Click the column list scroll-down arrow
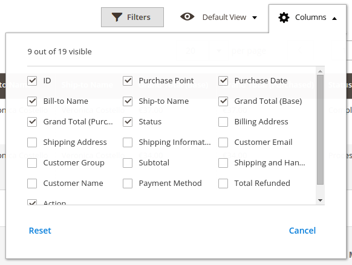Screen dimensions: 352x265 tap(321, 200)
